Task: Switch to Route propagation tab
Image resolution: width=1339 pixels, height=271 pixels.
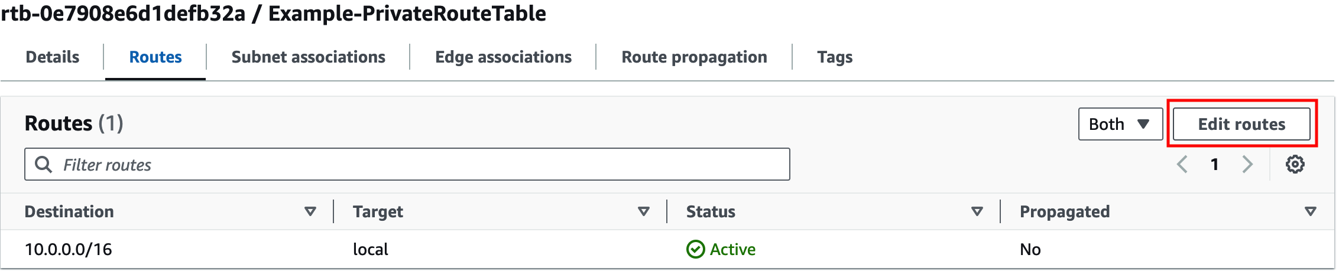Action: [695, 57]
